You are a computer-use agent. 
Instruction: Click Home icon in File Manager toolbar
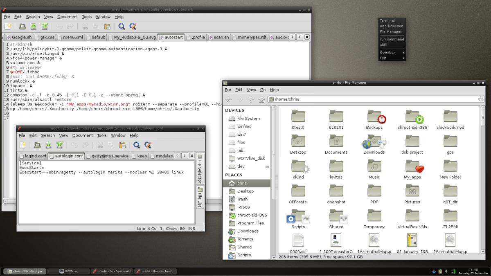pyautogui.click(x=261, y=99)
